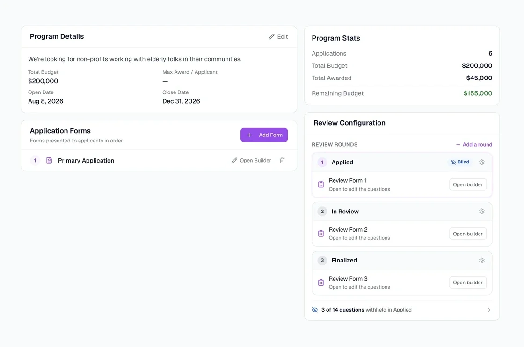Click the plus icon on Add Form
The image size is (524, 347).
(x=249, y=135)
